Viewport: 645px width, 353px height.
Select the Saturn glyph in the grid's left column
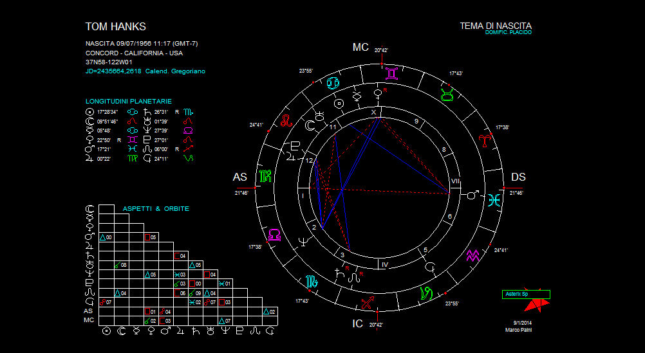point(89,256)
